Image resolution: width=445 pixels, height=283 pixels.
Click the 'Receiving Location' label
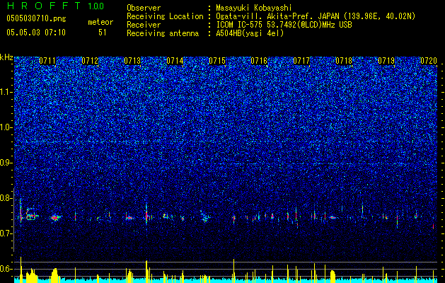coord(165,16)
